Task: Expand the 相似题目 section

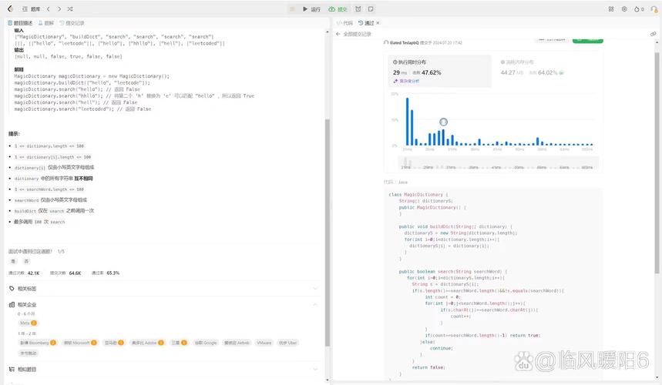Action: [x=315, y=370]
